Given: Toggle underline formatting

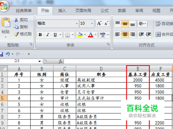Looking at the screenshot, I should (x=55, y=34).
